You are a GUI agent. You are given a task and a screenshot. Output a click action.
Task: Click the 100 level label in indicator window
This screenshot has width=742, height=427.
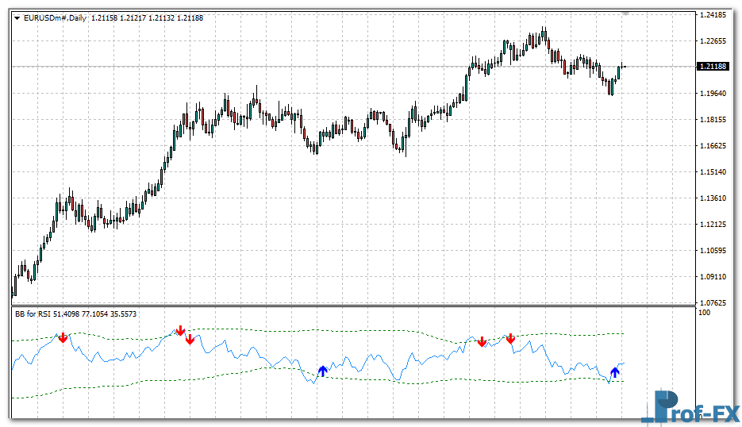point(703,314)
